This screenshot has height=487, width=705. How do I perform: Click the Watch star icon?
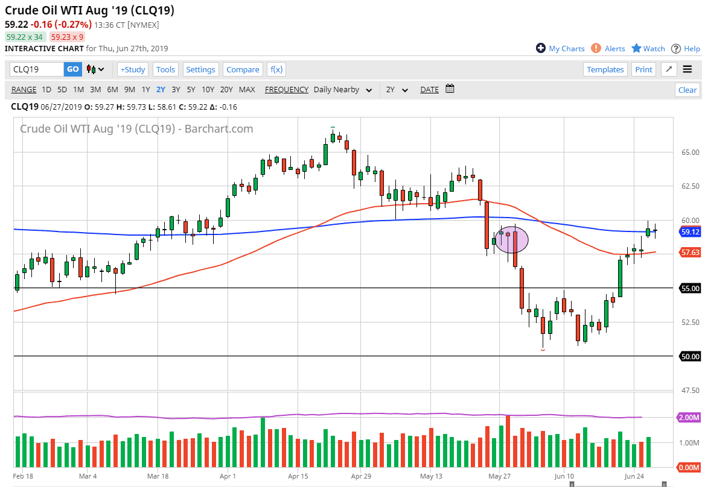coord(636,48)
